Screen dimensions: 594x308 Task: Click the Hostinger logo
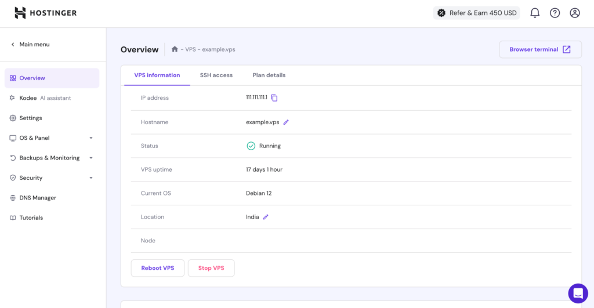click(45, 13)
